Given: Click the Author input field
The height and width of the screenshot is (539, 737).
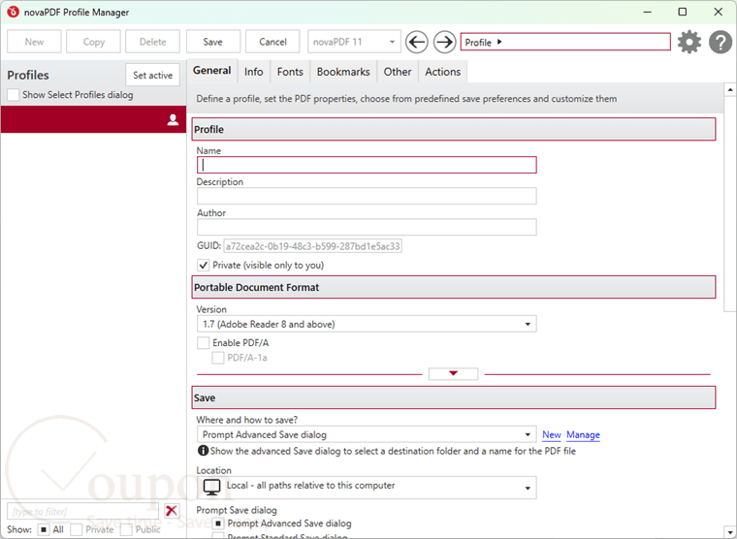Looking at the screenshot, I should coord(367,227).
